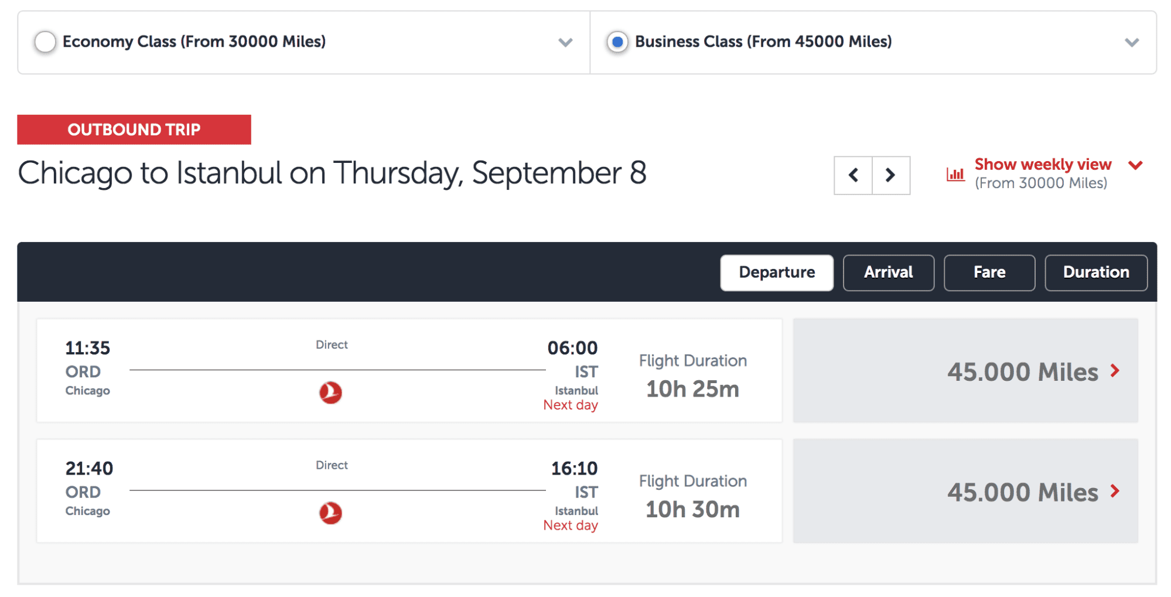The height and width of the screenshot is (597, 1171).
Task: Go to next day with right arrow
Action: click(891, 175)
